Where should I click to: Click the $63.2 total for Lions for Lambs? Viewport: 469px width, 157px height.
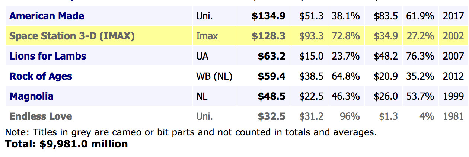click(272, 56)
